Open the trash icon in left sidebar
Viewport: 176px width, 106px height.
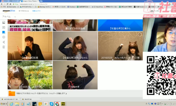point(4,47)
